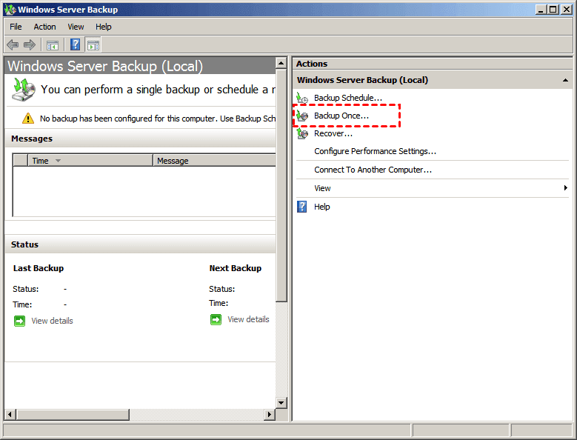The height and width of the screenshot is (440, 577).
Task: Click the Last Backup heading
Action: click(x=39, y=268)
